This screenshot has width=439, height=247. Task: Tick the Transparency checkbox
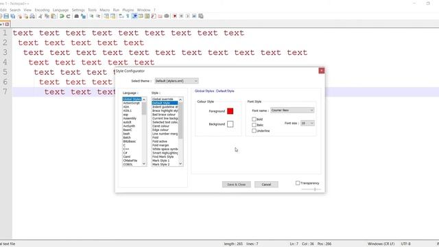(x=298, y=183)
